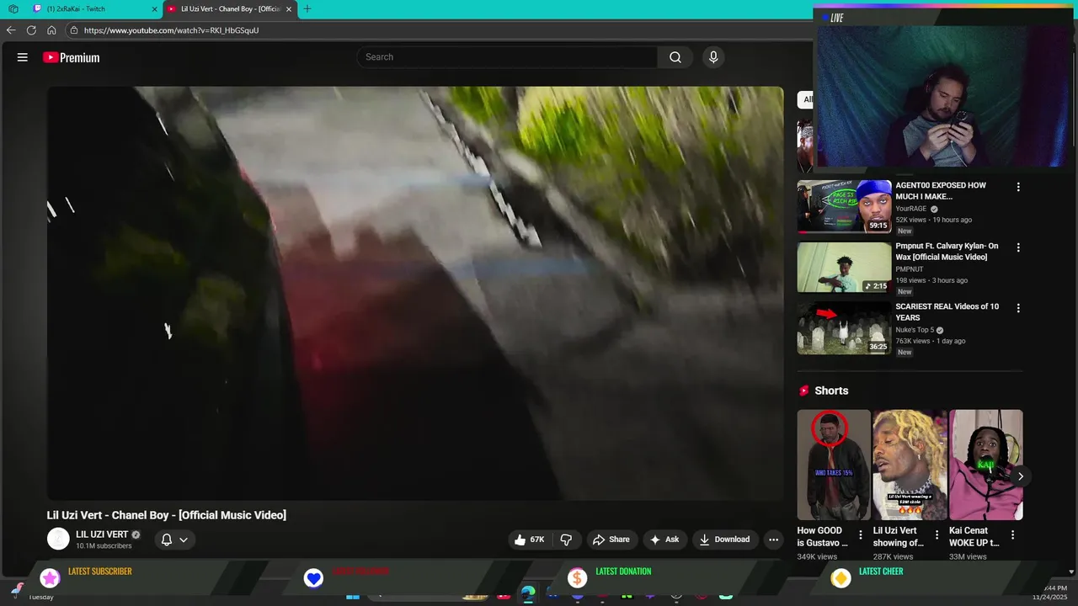1078x606 pixels.
Task: Click the browser home icon
Action: pyautogui.click(x=51, y=30)
